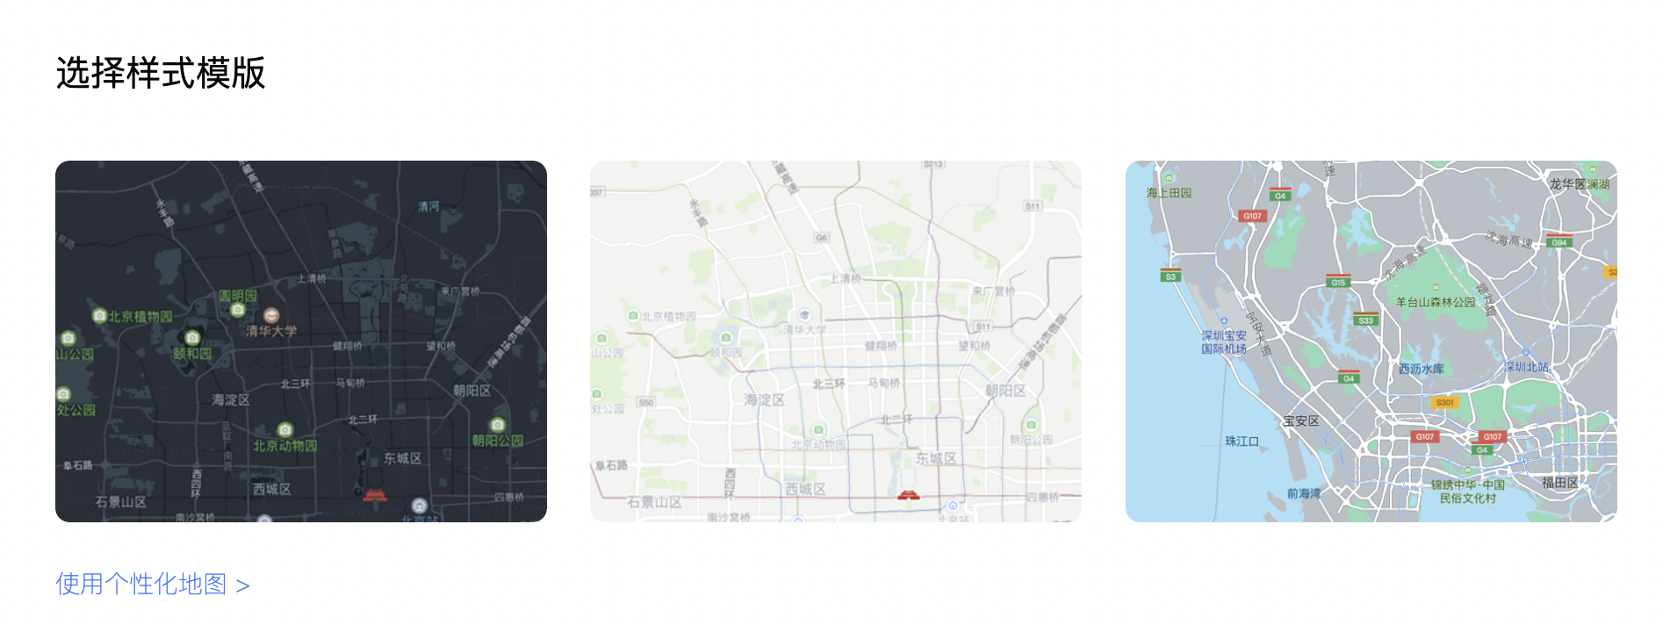Click the red Tiananmen icon on light map
This screenshot has width=1663, height=625.
pyautogui.click(x=909, y=495)
